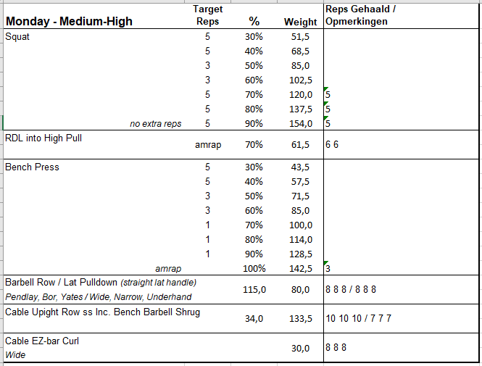Select the "Monday - Medium-High" title cell

tap(69, 21)
